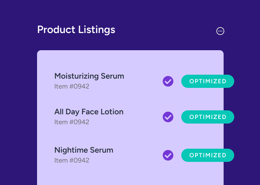Screen dimensions: 260x185
Task: Open the more options ellipsis menu
Action: [220, 31]
